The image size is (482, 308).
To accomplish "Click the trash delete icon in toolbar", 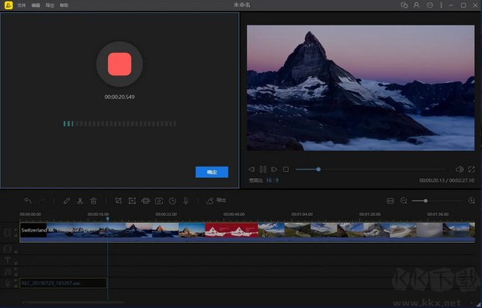I will point(93,200).
